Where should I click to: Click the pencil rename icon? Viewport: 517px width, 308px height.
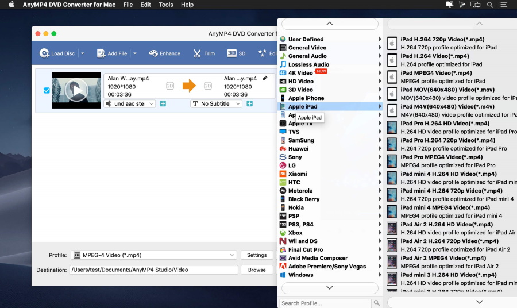[x=265, y=78]
